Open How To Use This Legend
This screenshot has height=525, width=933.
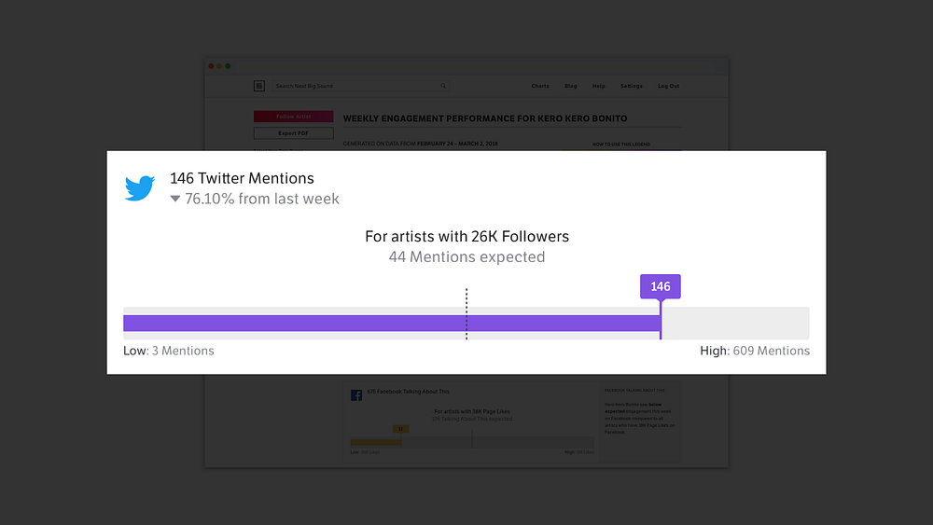click(x=620, y=144)
